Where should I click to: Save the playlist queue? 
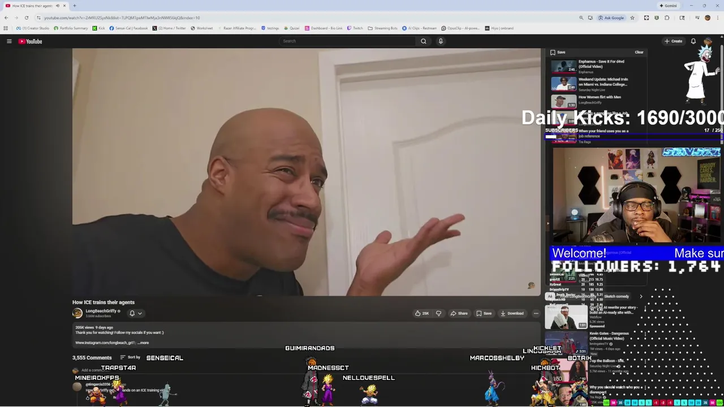558,52
